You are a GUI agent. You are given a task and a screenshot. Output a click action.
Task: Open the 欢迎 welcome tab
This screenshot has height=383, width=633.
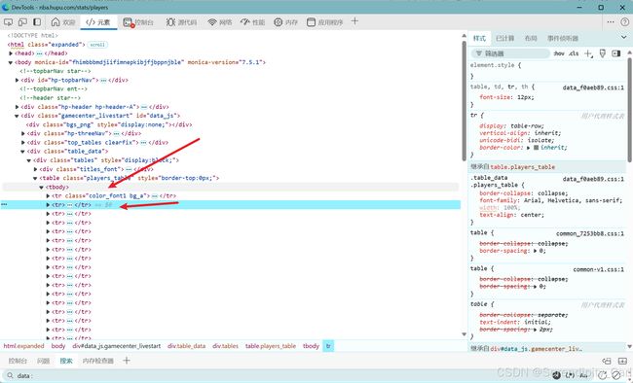coord(63,22)
